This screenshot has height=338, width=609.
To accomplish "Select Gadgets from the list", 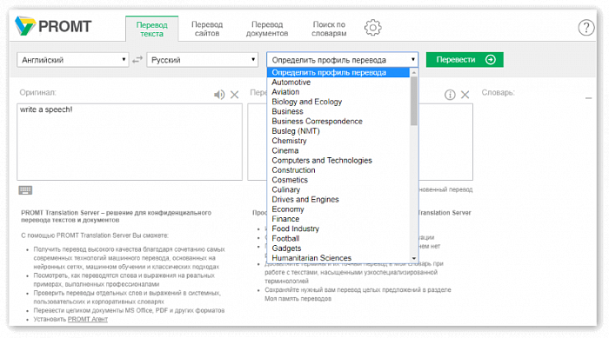I will point(338,249).
